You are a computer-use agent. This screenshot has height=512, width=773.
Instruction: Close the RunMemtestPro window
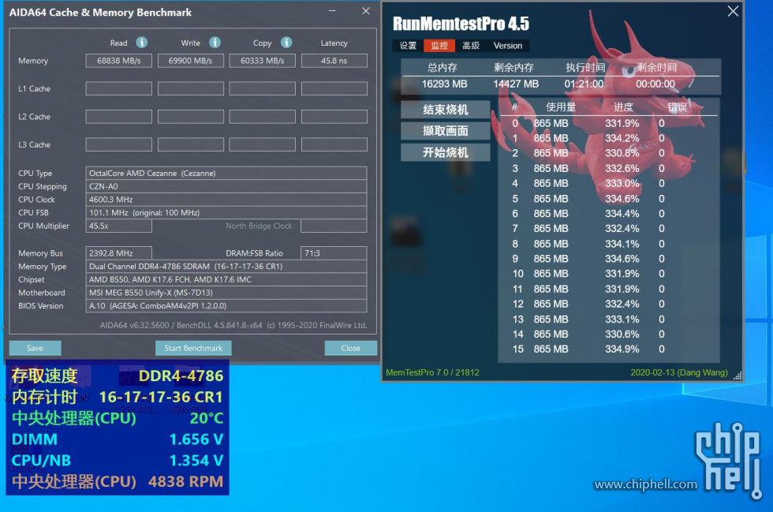coord(733,11)
